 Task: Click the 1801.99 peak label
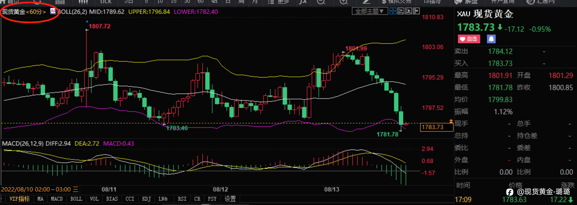click(x=356, y=49)
